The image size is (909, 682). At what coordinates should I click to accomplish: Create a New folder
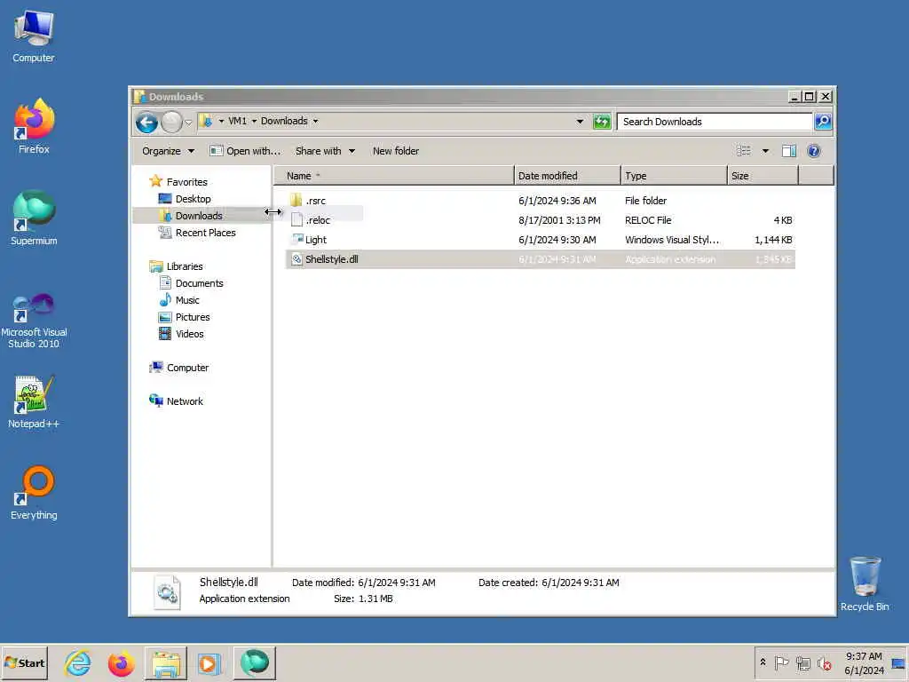[x=396, y=151]
